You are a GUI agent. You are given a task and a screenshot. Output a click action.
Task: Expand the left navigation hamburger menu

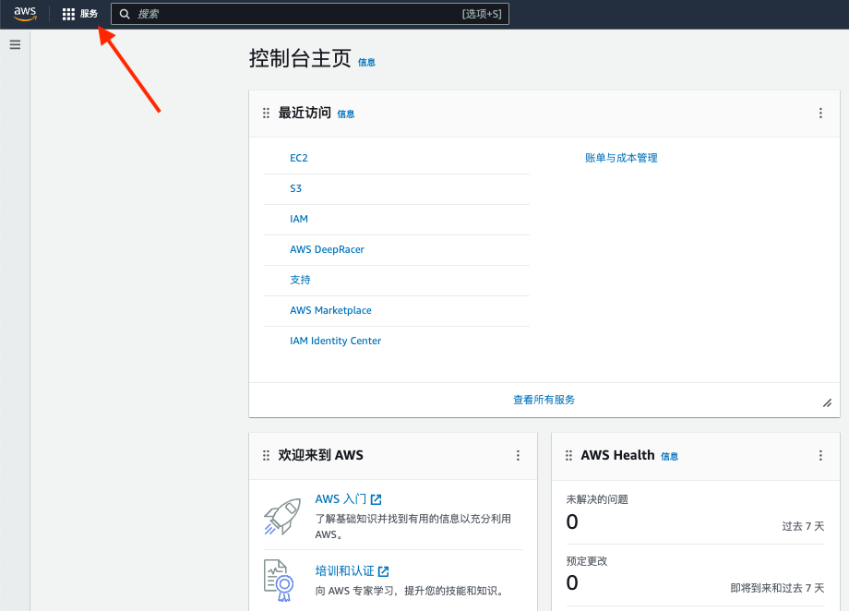[x=15, y=44]
